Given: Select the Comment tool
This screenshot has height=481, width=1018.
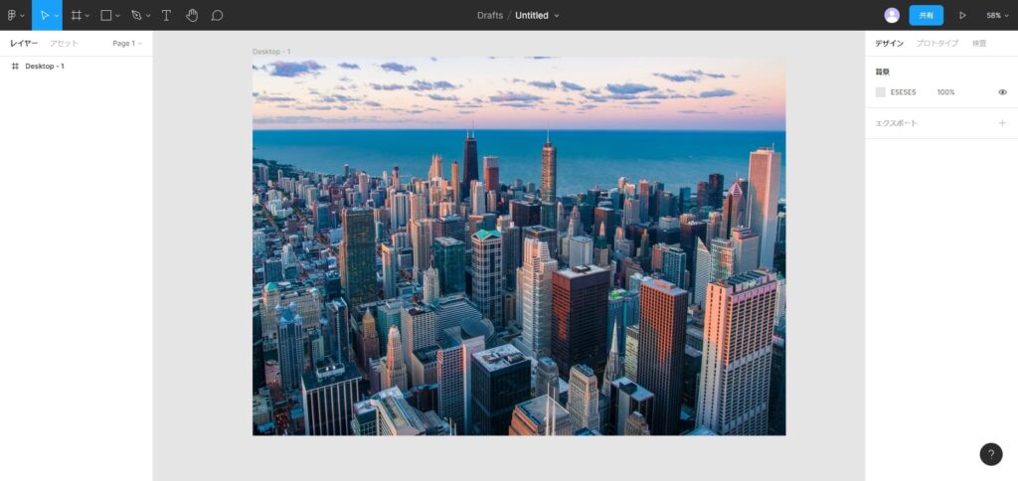Looking at the screenshot, I should [x=217, y=15].
